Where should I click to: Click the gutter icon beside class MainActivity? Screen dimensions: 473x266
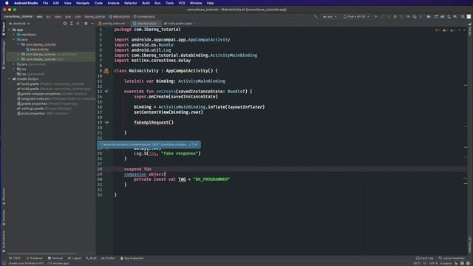tap(106, 71)
